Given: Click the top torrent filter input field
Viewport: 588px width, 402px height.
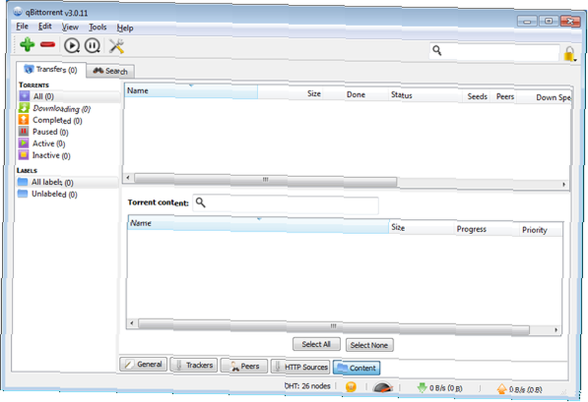Looking at the screenshot, I should 495,52.
